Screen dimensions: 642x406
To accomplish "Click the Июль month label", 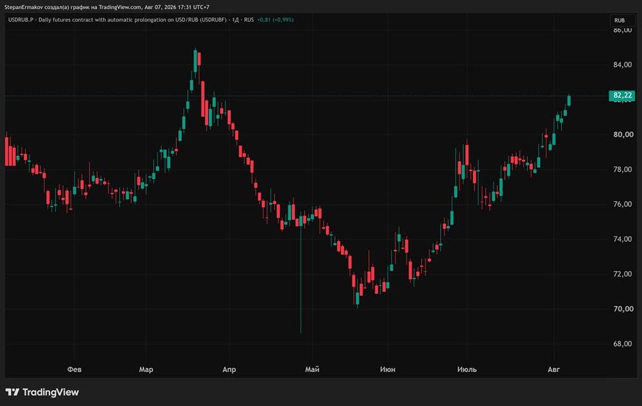I will tap(467, 369).
